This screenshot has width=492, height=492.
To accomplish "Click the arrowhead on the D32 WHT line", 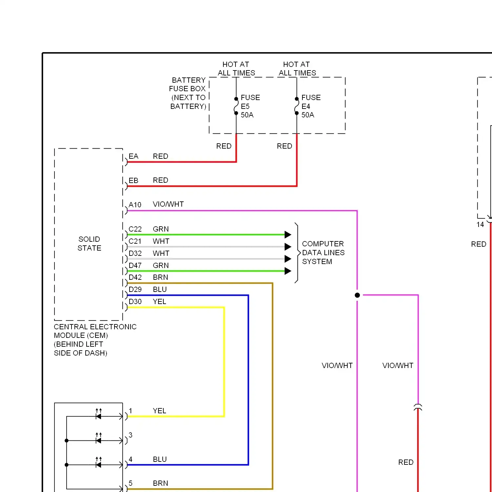I will pyautogui.click(x=288, y=259).
